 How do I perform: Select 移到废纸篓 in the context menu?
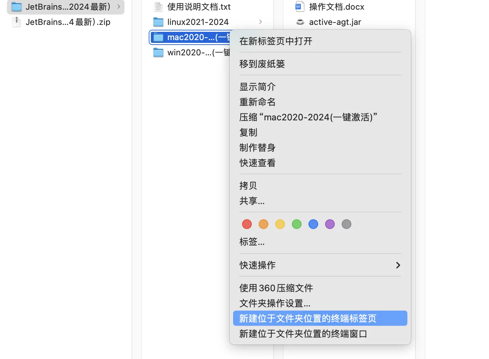(262, 64)
